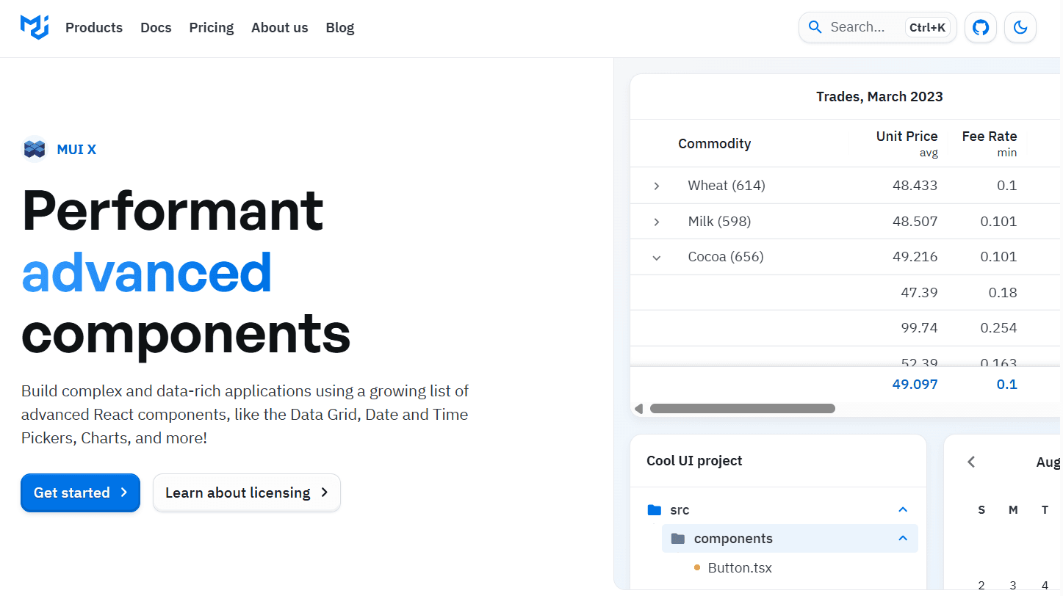Select the Cocoa (656) row label
1063x596 pixels.
tap(726, 257)
